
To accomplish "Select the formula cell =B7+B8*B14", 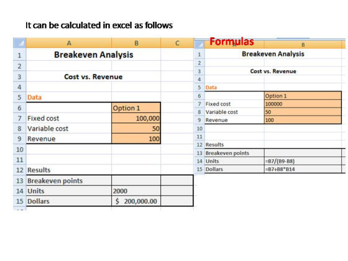I will [303, 169].
